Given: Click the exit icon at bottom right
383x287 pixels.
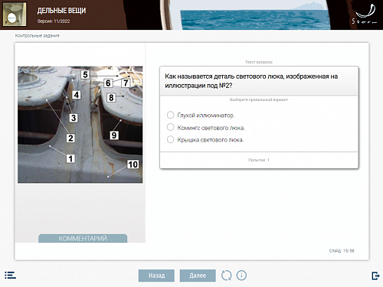Looking at the screenshot, I should (x=375, y=276).
